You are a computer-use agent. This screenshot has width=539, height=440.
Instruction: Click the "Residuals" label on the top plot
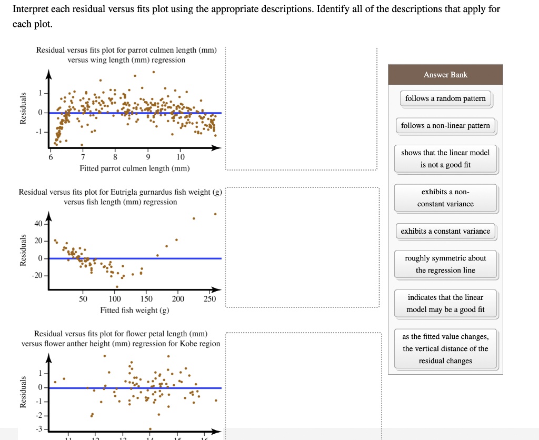coord(23,108)
